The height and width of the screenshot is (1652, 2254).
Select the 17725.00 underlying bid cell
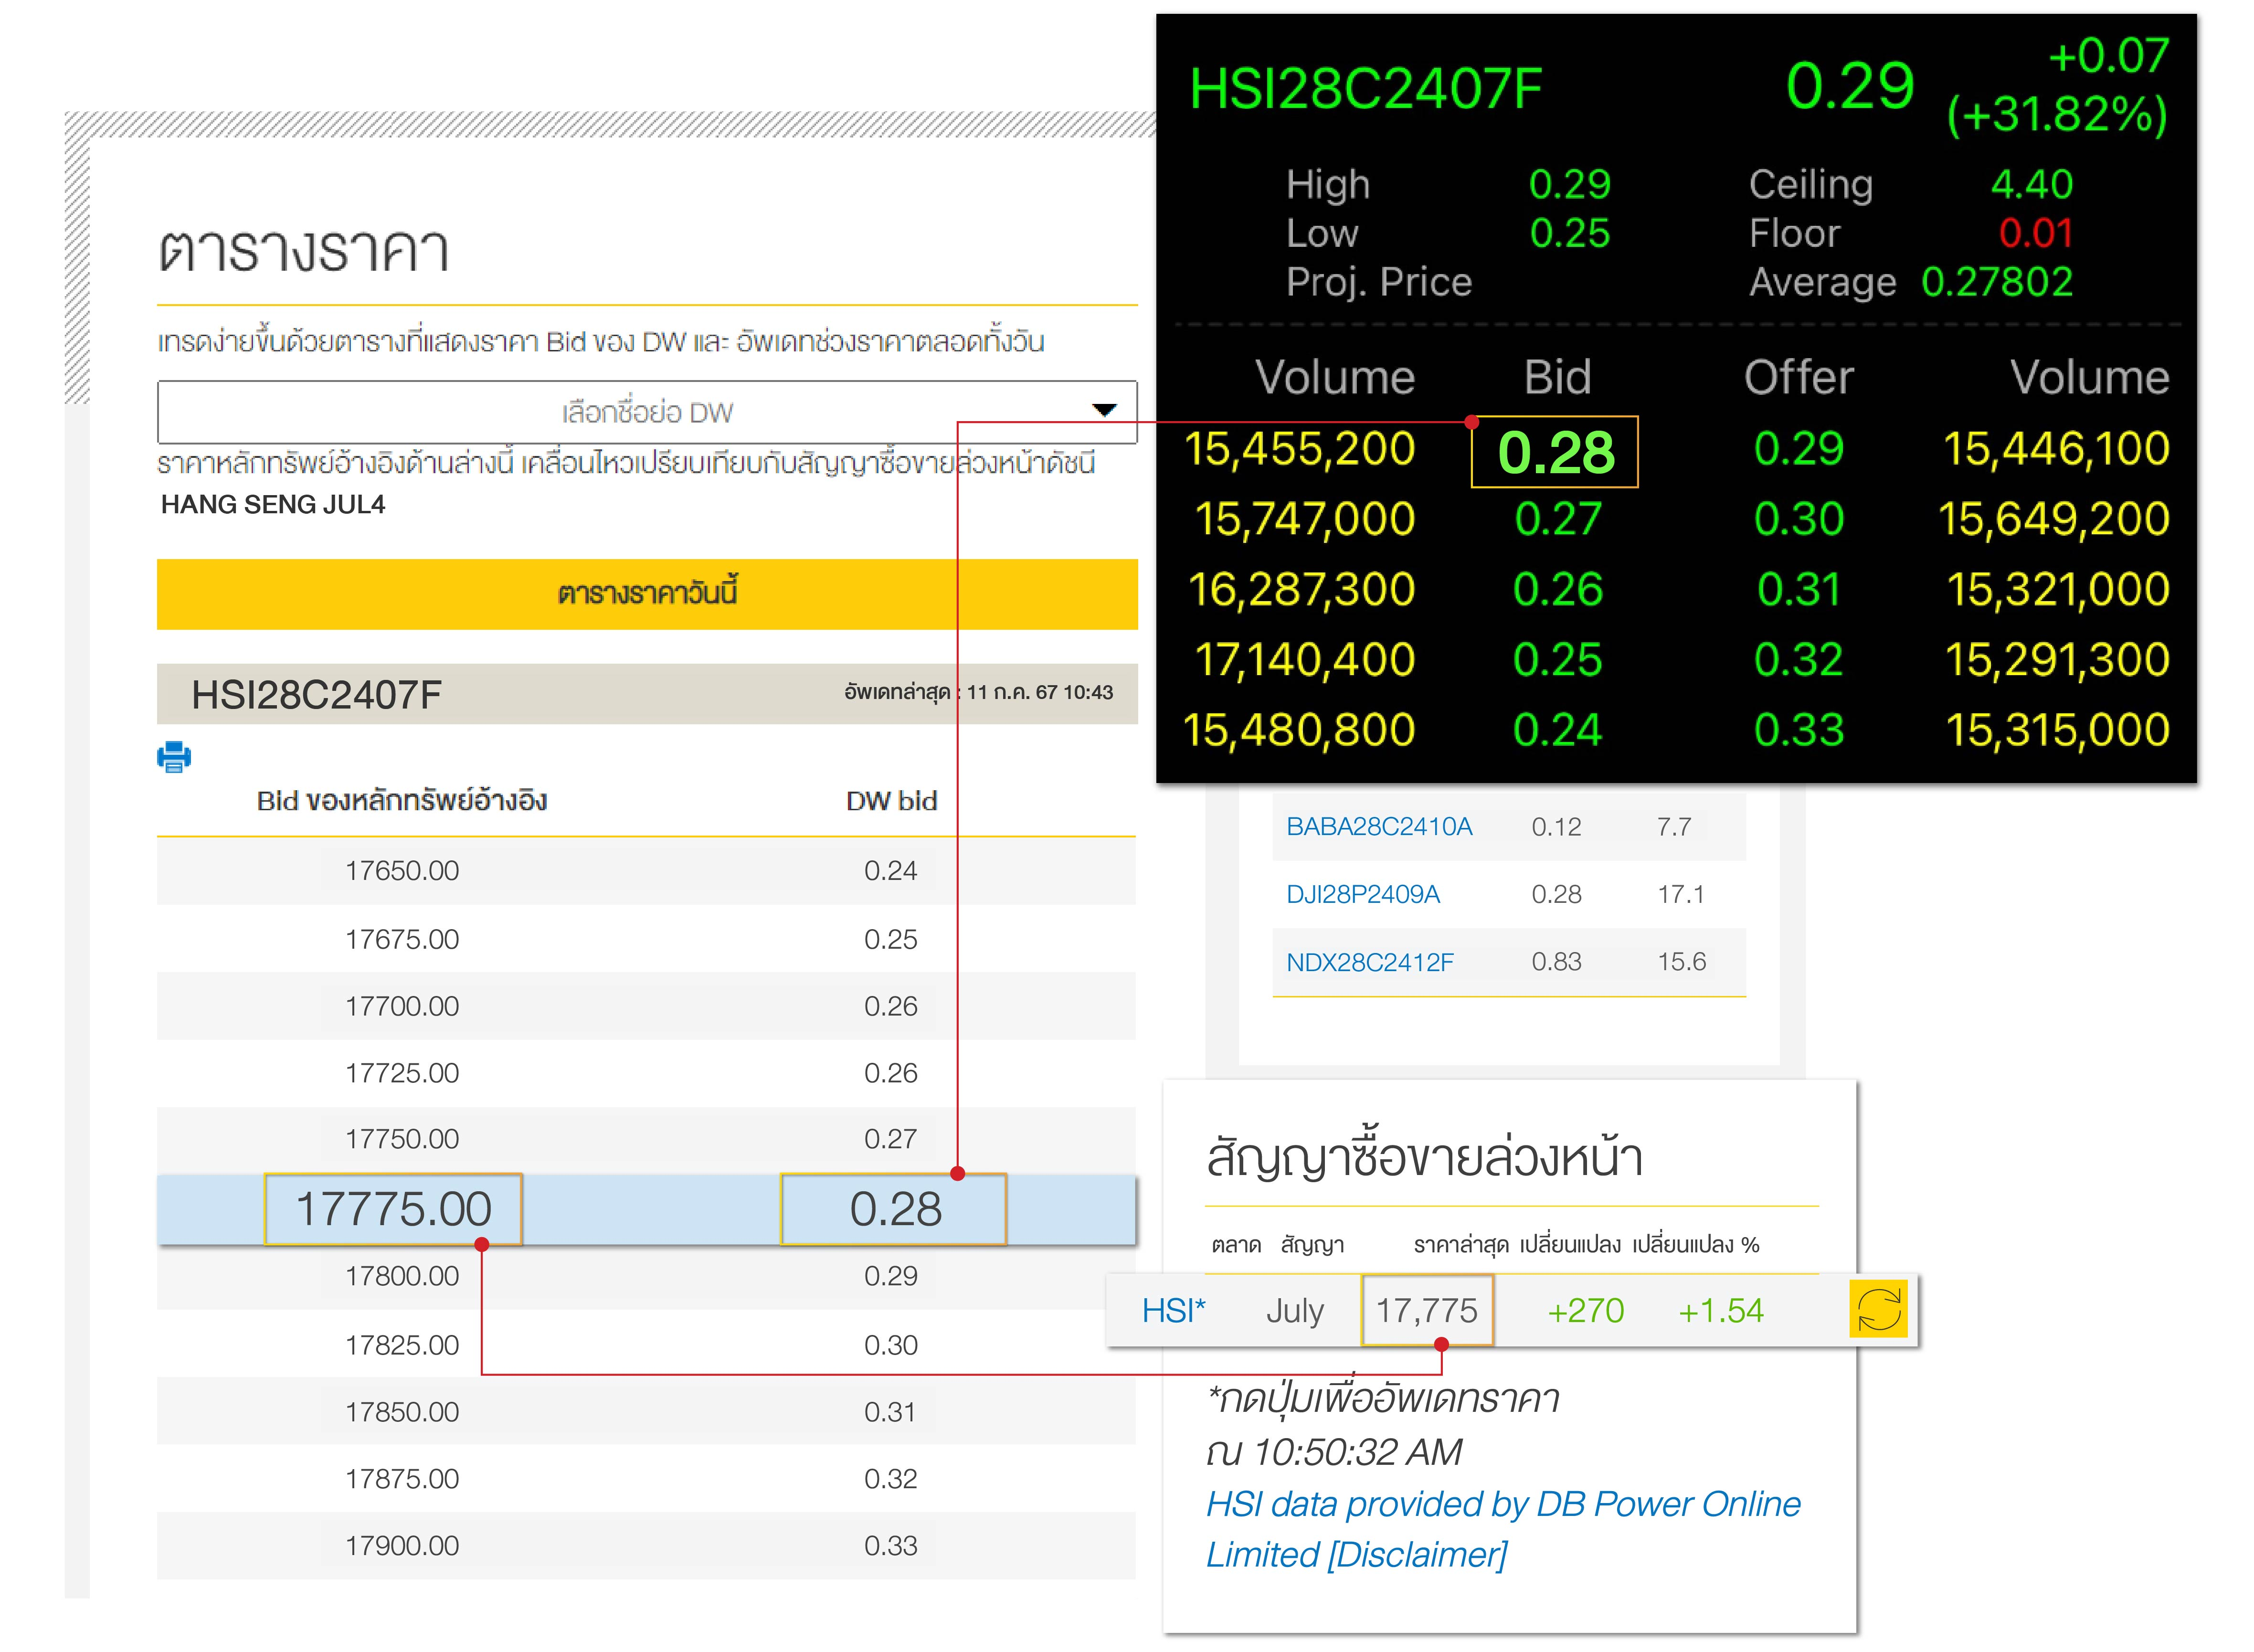[402, 1073]
